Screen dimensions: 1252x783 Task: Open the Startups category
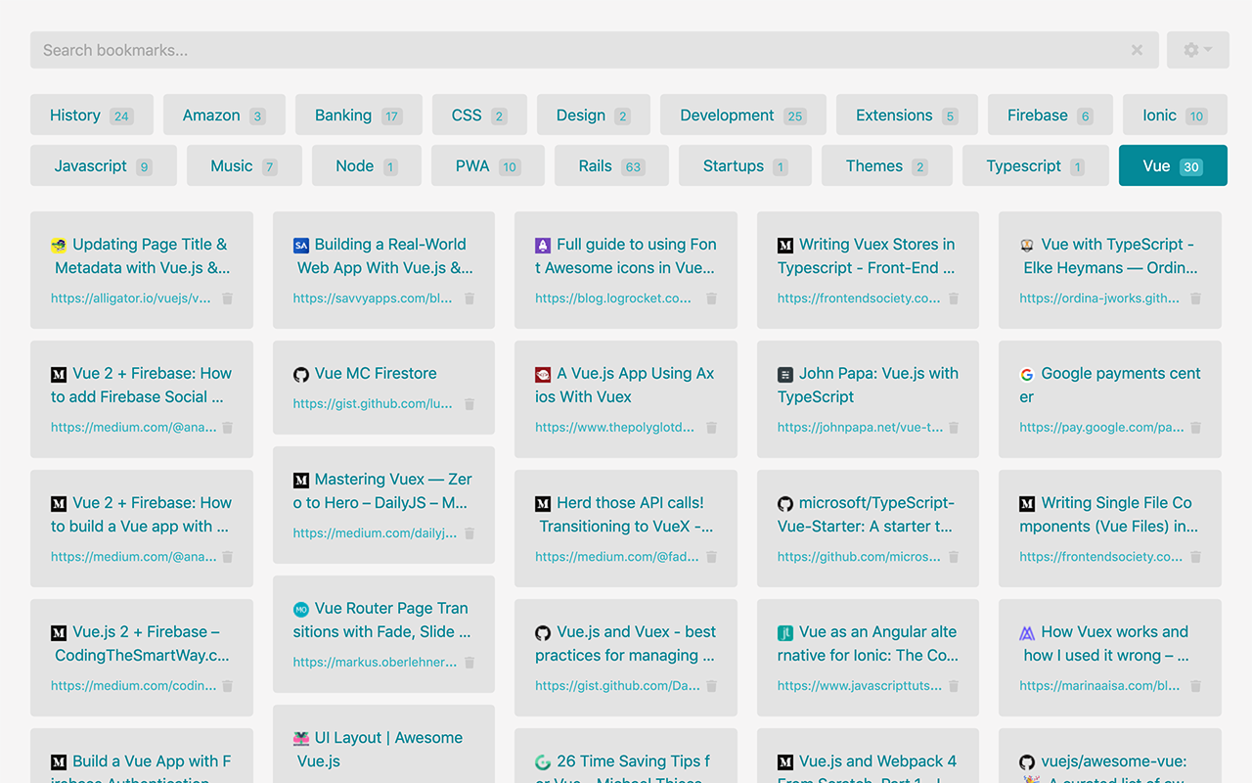click(x=745, y=166)
